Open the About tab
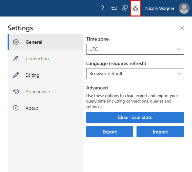192x172 pixels. tap(46, 108)
